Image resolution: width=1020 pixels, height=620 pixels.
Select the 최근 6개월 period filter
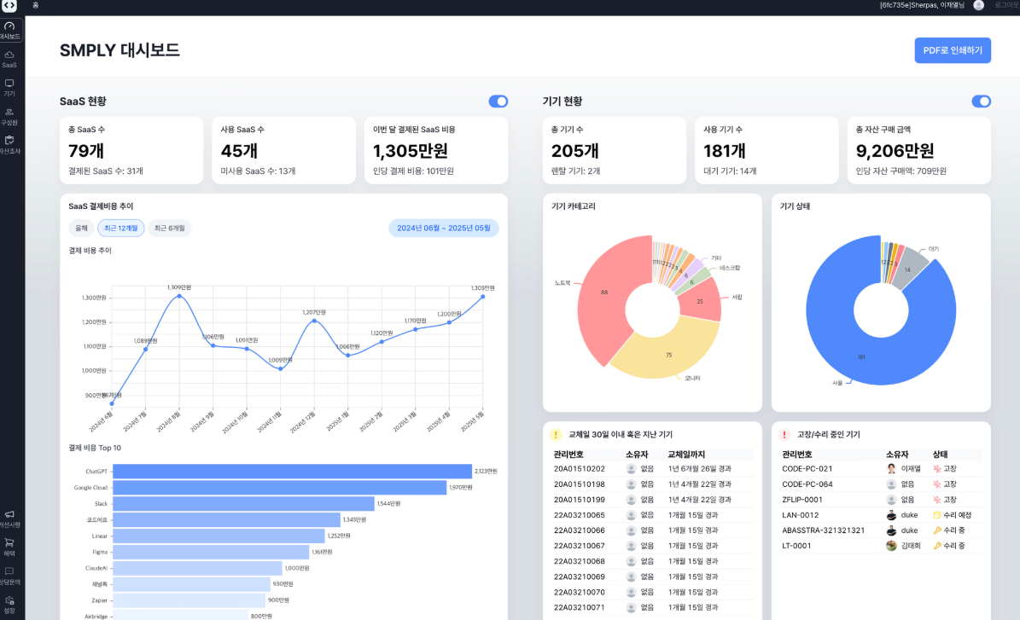pyautogui.click(x=170, y=228)
